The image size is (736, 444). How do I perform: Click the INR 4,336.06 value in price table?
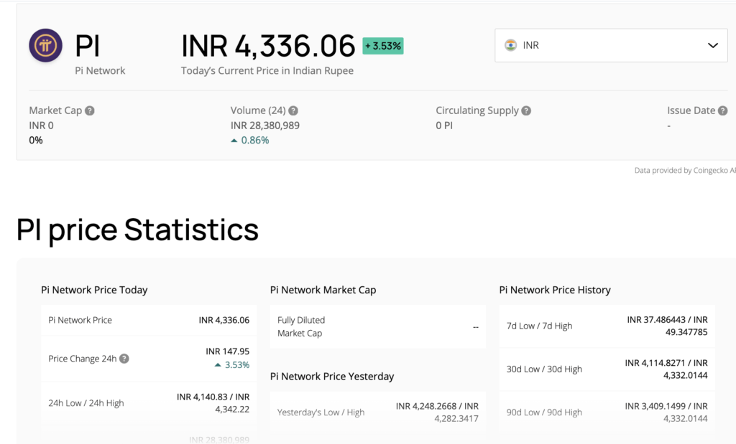pos(224,321)
